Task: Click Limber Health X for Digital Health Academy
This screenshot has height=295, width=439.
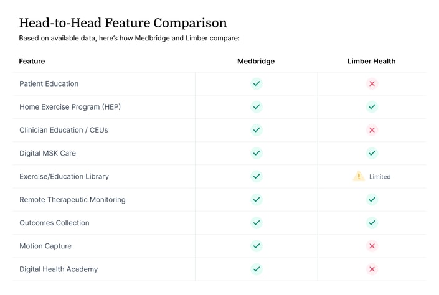Action: pos(372,269)
